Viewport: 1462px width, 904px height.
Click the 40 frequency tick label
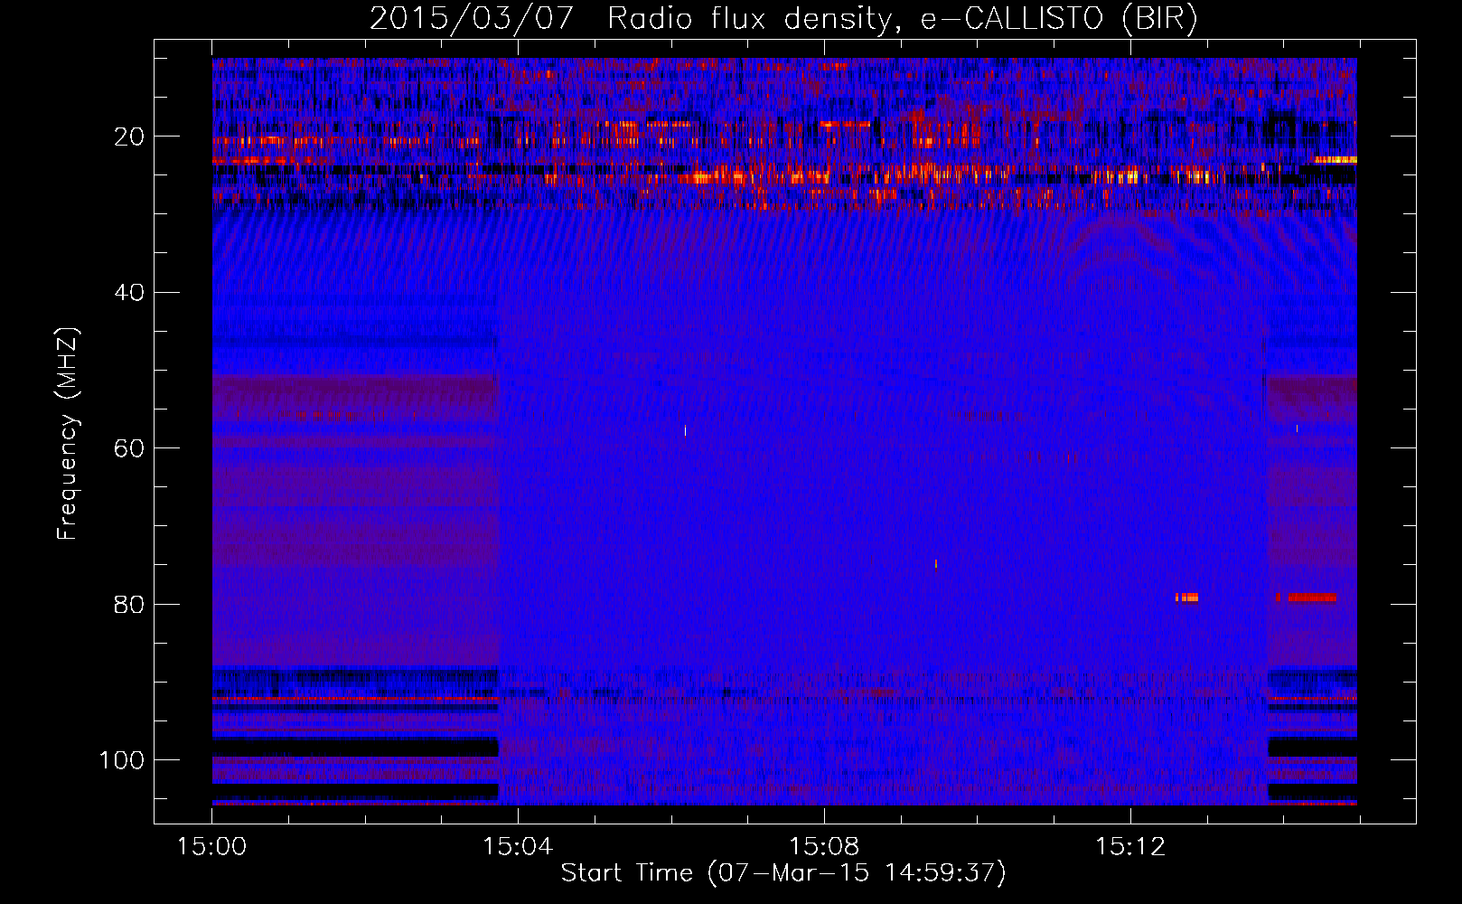(129, 293)
